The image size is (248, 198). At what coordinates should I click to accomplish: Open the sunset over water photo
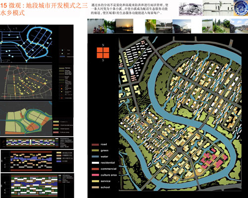tap(124, 26)
